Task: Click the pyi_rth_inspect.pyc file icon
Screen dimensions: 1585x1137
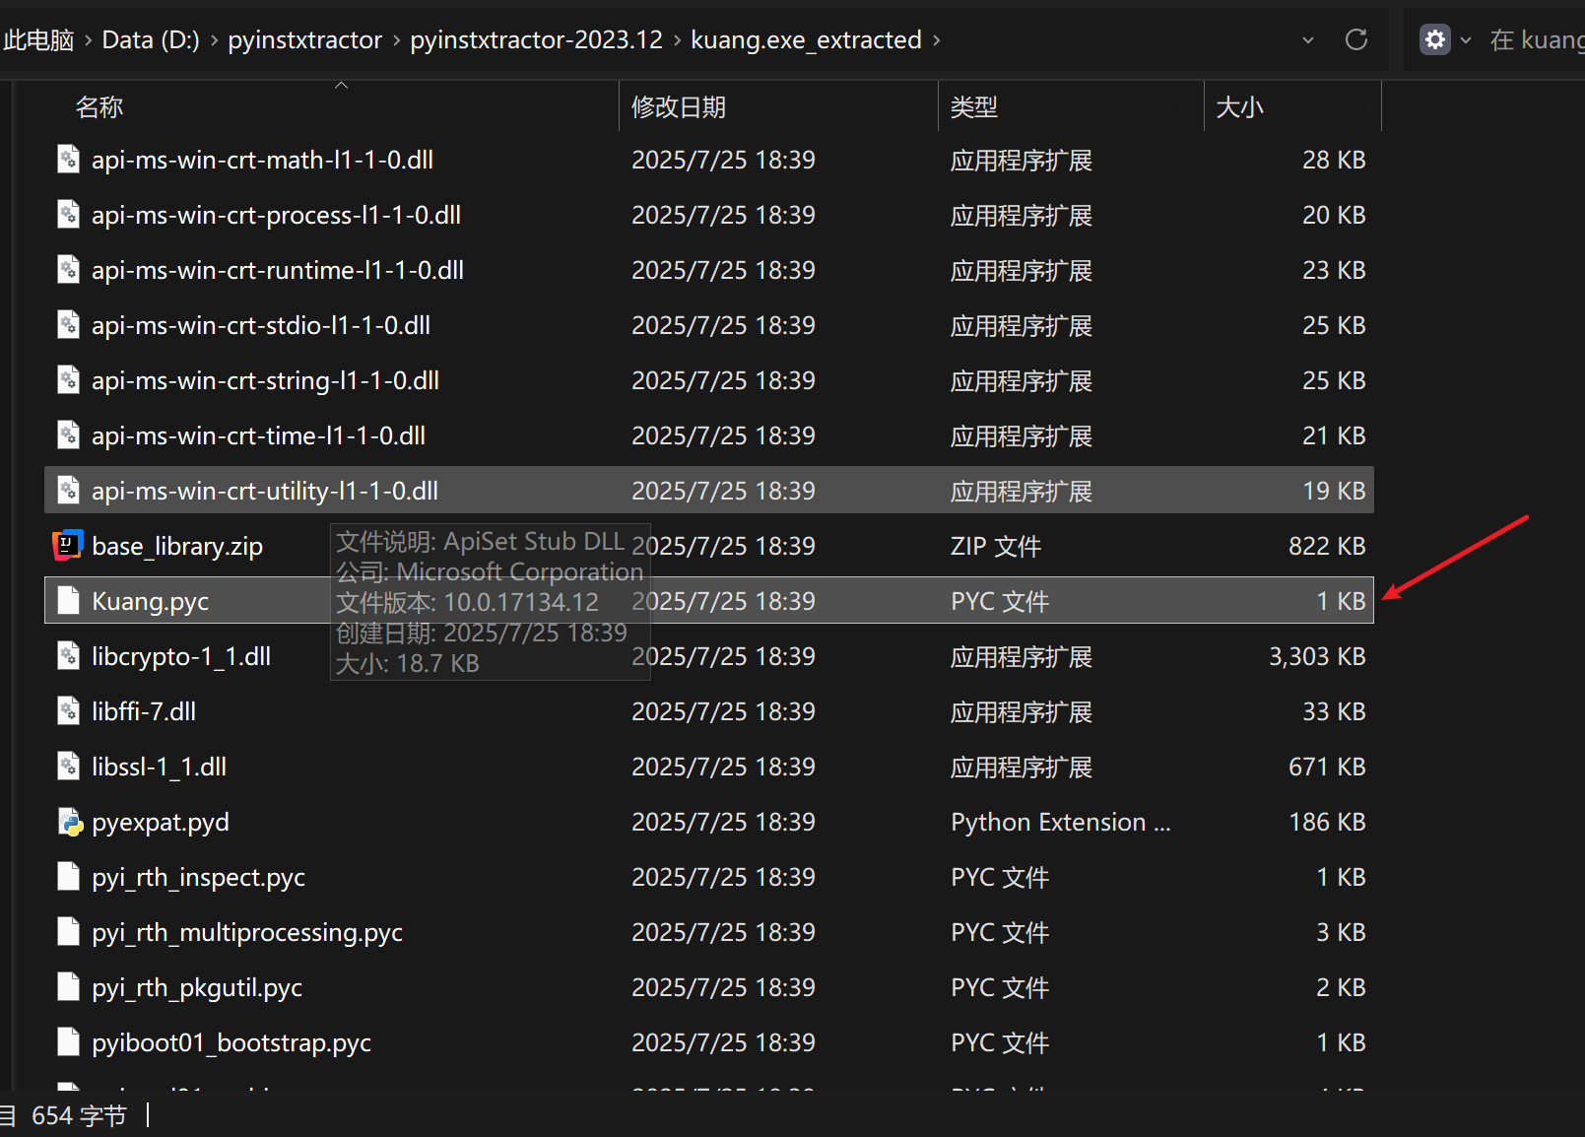Action: 68,877
